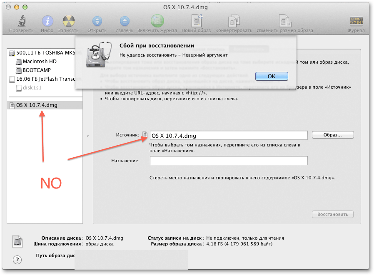
Task: Open the Инфо toolbar icon
Action: [x=47, y=21]
